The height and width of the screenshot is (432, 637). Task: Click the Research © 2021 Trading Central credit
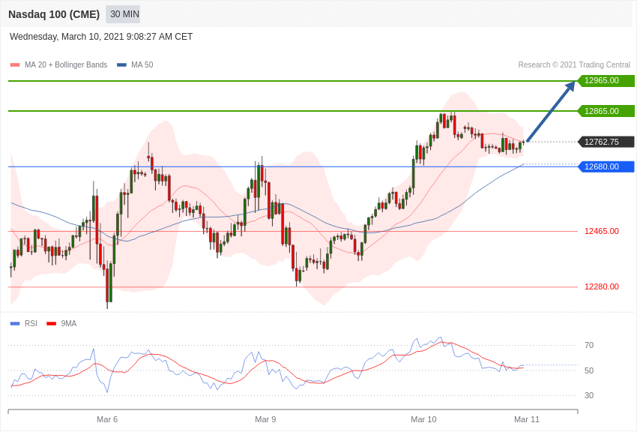574,65
